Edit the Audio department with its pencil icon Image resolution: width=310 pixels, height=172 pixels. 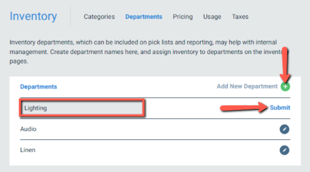tap(284, 129)
